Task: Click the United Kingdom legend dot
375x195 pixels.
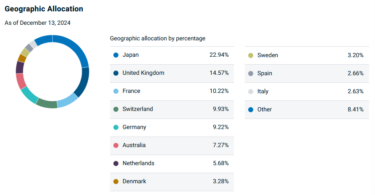Action: (116, 73)
